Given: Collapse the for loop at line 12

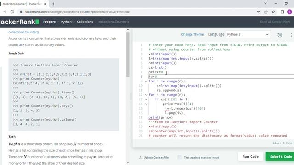Looking at the screenshot, I should coord(146,95).
